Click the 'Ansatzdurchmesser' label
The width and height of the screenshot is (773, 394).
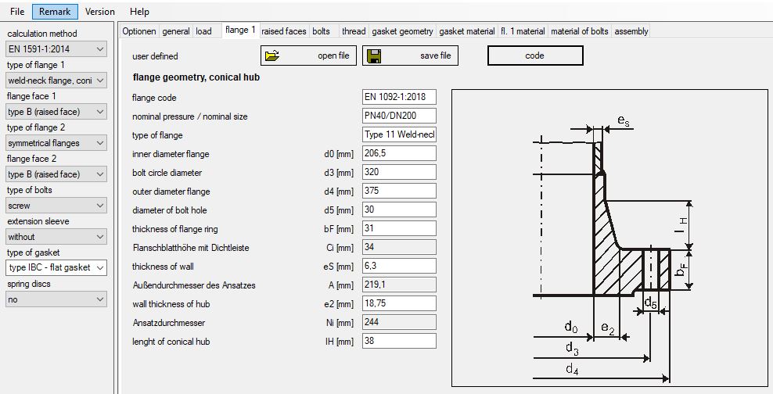pyautogui.click(x=168, y=323)
